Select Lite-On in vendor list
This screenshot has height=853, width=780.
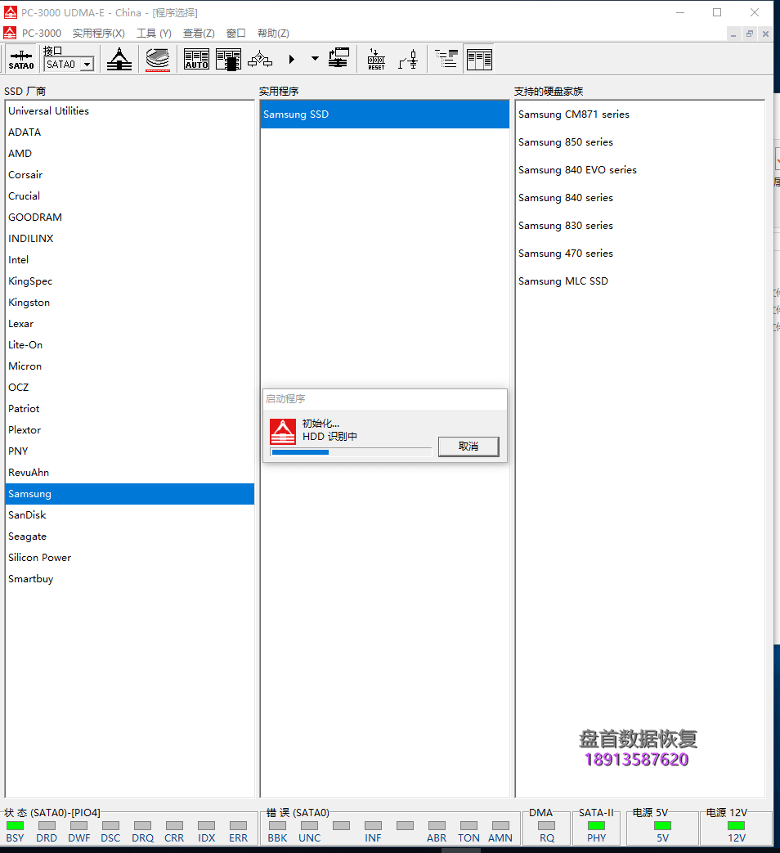point(130,344)
